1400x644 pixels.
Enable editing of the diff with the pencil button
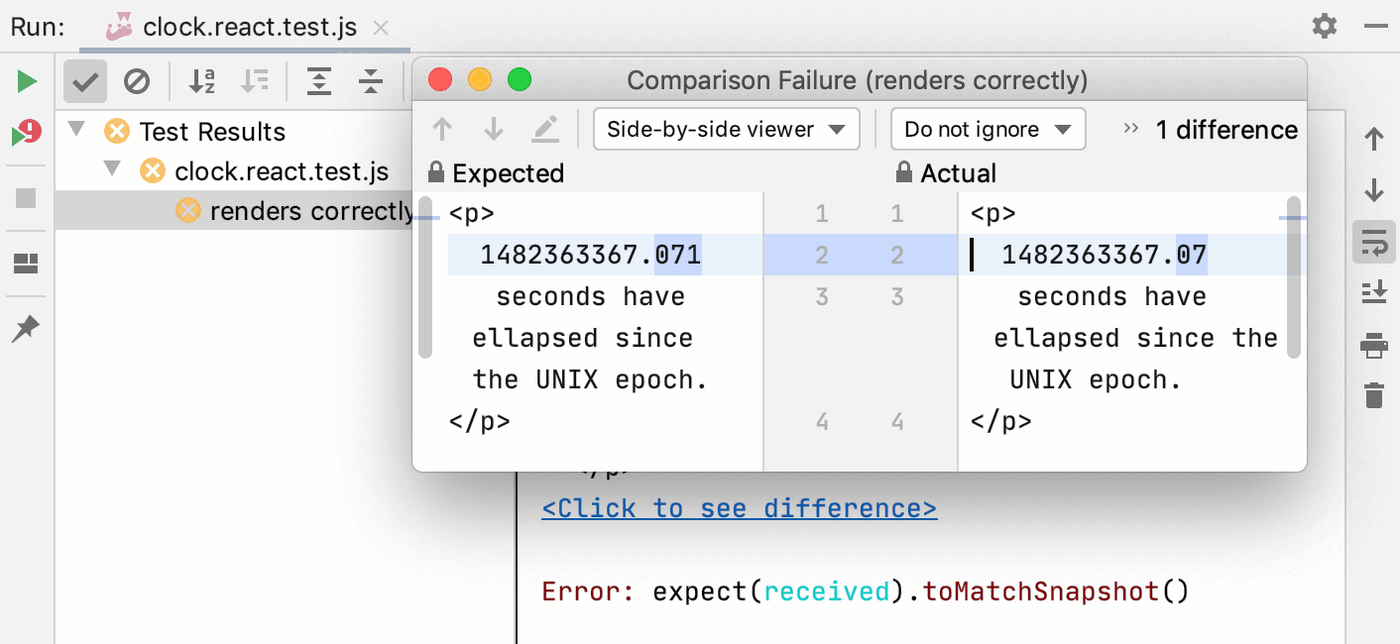point(545,129)
